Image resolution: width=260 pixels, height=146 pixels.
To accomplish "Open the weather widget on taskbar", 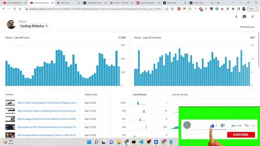I will pyautogui.click(x=8, y=142).
